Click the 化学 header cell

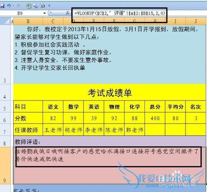tap(135, 106)
